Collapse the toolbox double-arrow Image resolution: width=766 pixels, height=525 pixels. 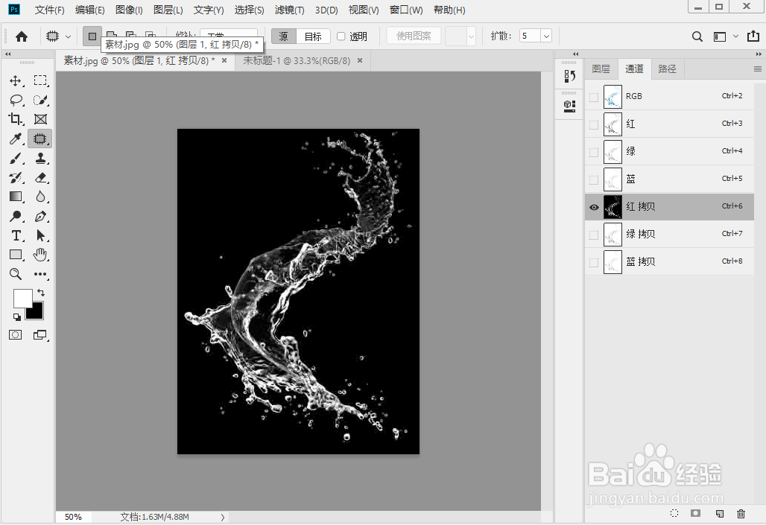point(8,54)
